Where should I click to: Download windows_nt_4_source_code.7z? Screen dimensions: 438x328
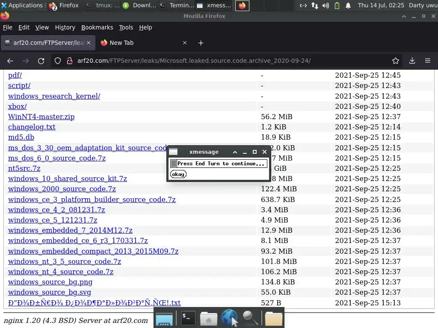point(61,272)
